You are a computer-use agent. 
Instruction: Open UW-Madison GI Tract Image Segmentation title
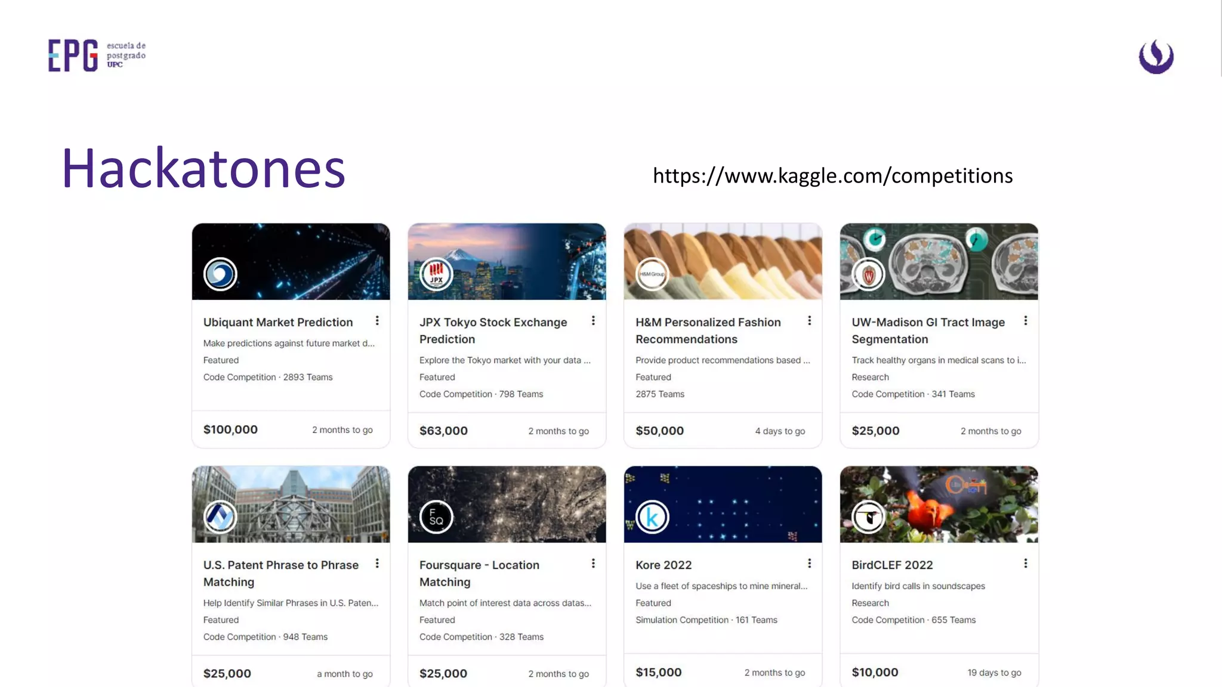[x=928, y=330]
